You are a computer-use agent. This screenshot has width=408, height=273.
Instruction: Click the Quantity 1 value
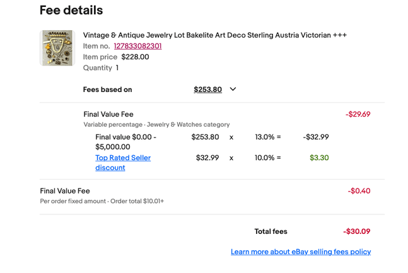pos(117,68)
